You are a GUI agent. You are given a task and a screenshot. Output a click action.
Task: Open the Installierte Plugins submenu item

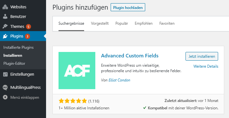19,47
